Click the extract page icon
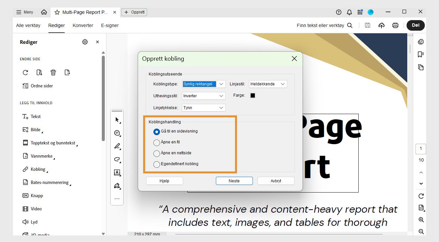The image size is (439, 242). pyautogui.click(x=67, y=73)
